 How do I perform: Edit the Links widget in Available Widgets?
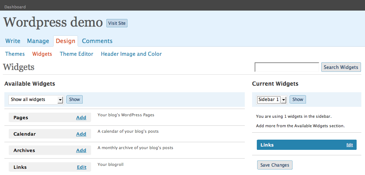point(82,167)
